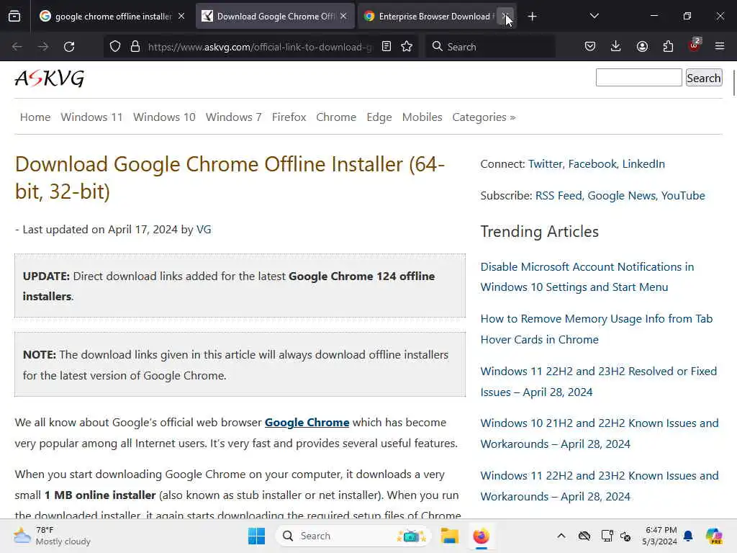Open Home in site navigation
The height and width of the screenshot is (553, 737).
point(35,117)
